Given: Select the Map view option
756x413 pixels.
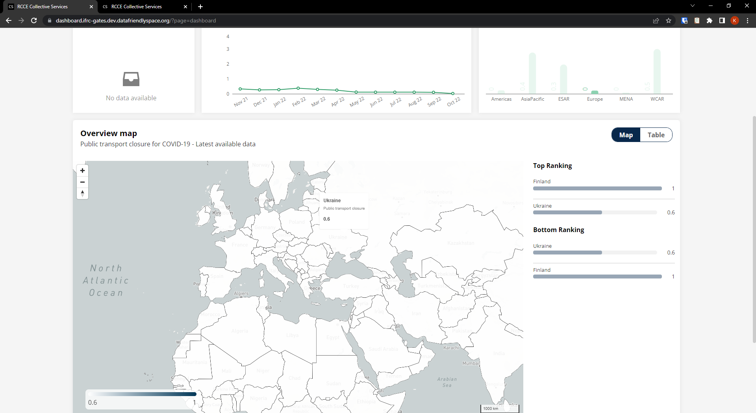Looking at the screenshot, I should (x=626, y=135).
